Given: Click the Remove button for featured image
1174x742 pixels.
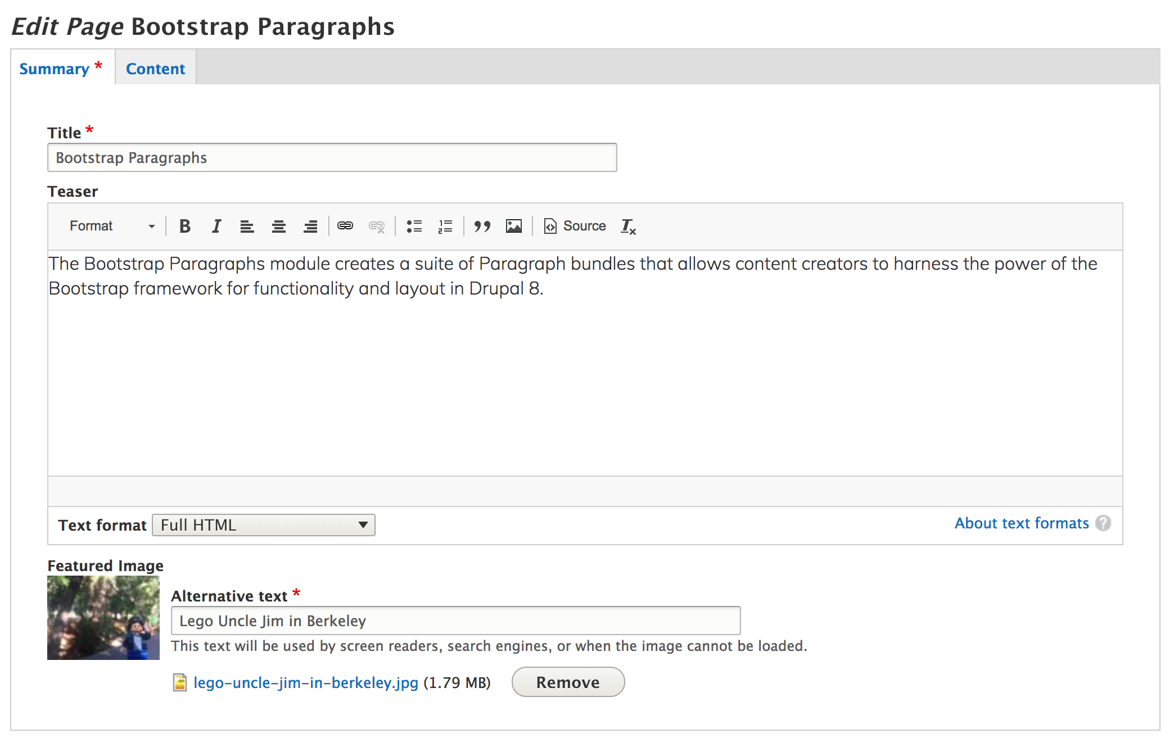Looking at the screenshot, I should (x=568, y=682).
